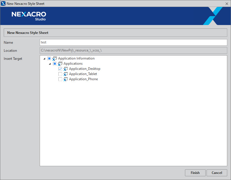Click the Applications folder icon in tree

click(x=60, y=64)
